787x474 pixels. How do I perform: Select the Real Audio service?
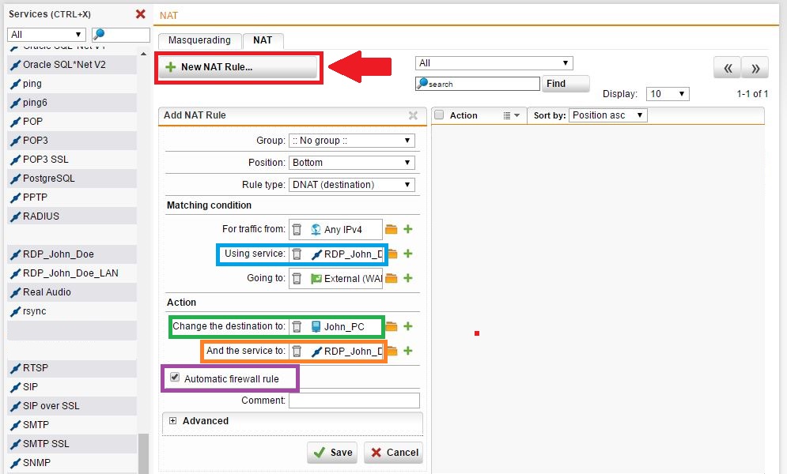click(x=72, y=292)
